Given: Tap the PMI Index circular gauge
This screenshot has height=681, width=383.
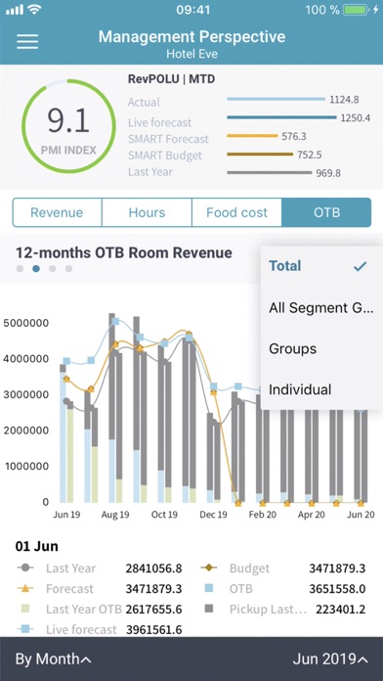Looking at the screenshot, I should point(68,126).
